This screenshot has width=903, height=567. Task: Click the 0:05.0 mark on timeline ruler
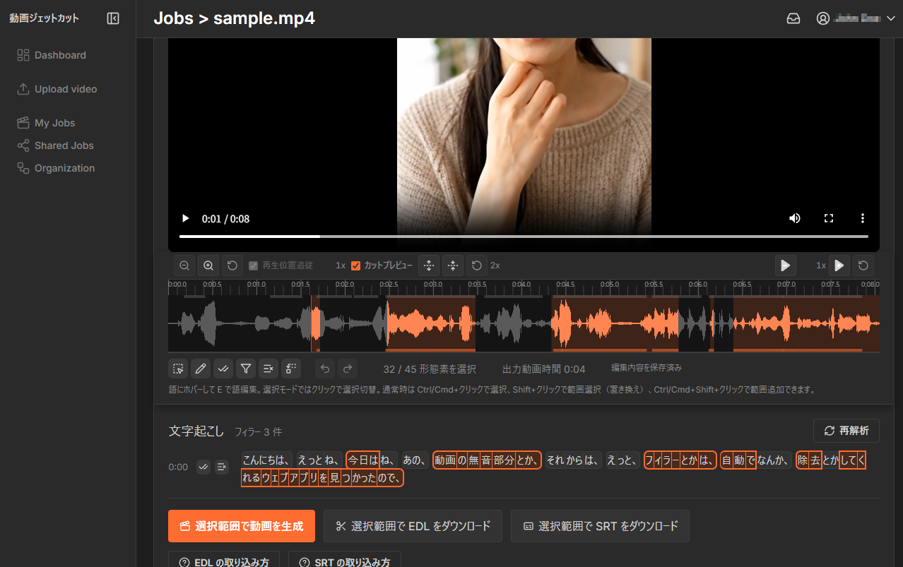tap(610, 285)
